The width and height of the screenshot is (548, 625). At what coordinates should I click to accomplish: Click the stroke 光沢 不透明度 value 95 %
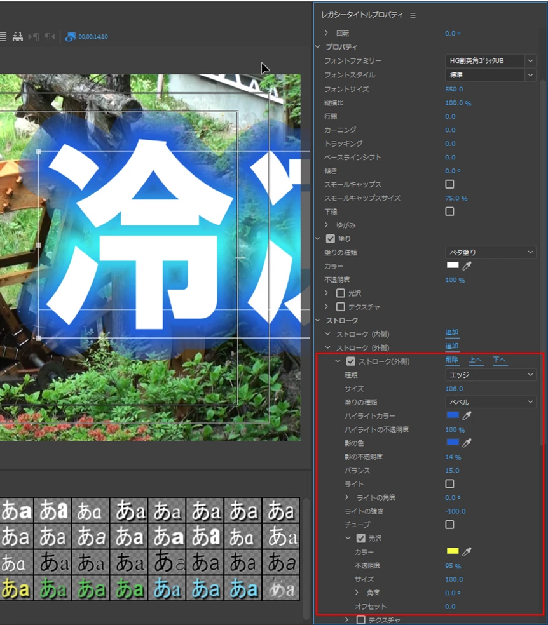point(453,566)
